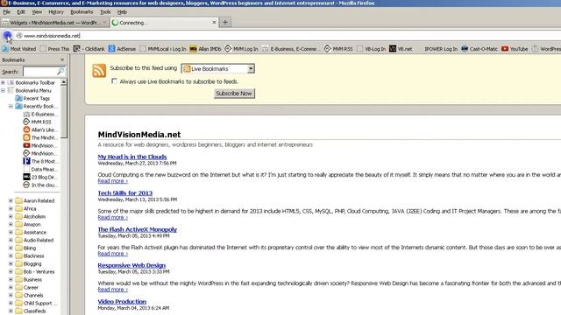Open the VB-Log In toolbar bookmark
Screen dimensions: 561x315
click(371, 49)
